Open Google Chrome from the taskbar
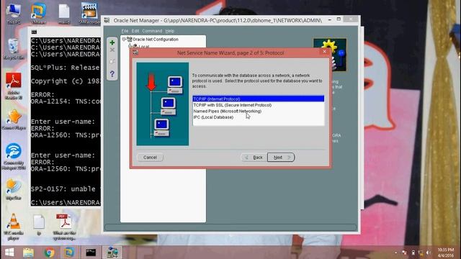461x259 pixels. (49, 253)
